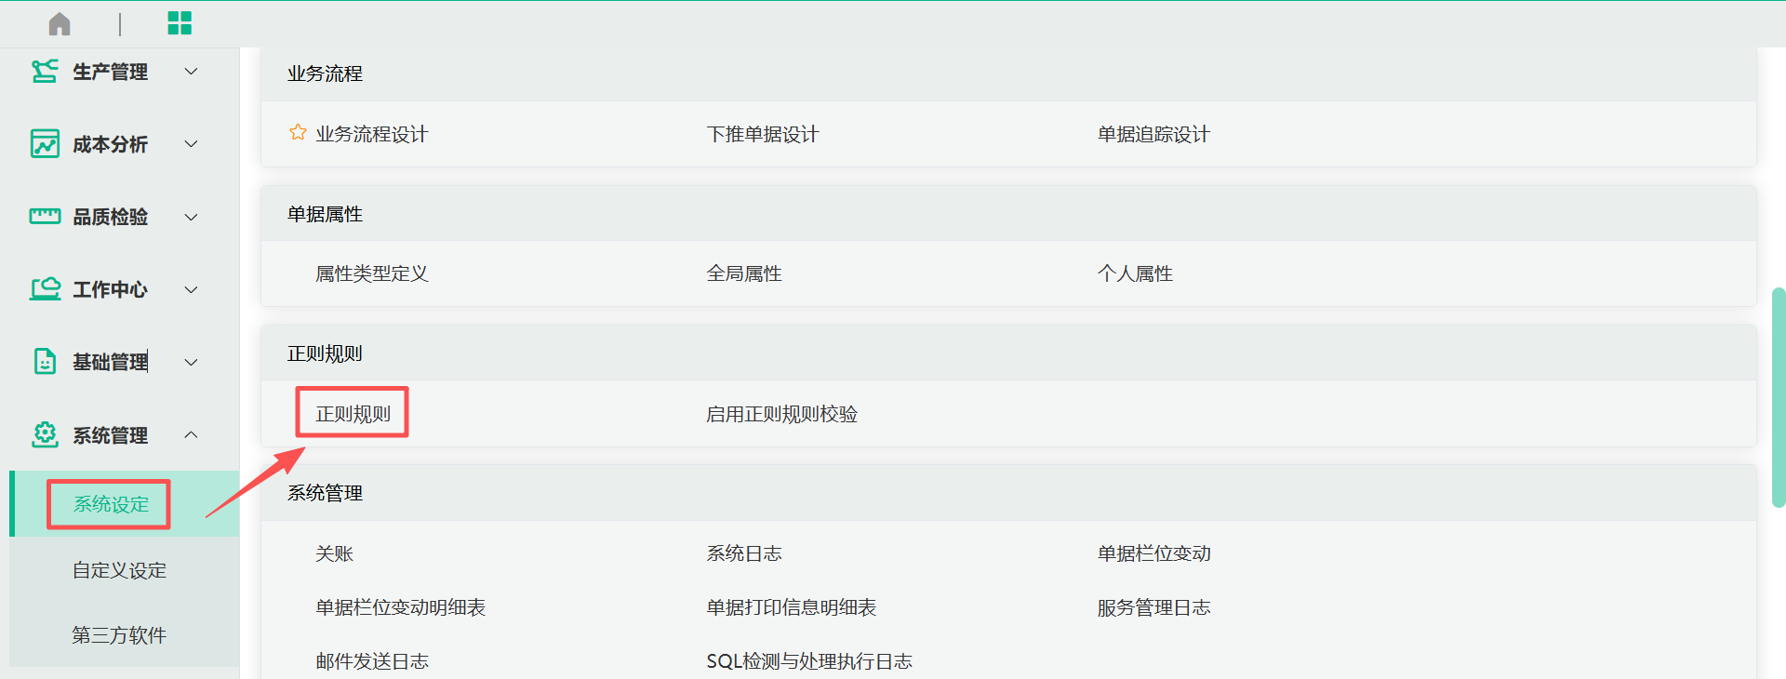1786x679 pixels.
Task: Open 自定义设定 submenu item
Action: click(x=119, y=570)
